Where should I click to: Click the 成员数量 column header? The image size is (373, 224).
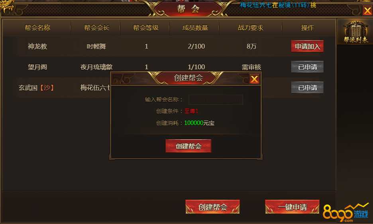(x=195, y=28)
